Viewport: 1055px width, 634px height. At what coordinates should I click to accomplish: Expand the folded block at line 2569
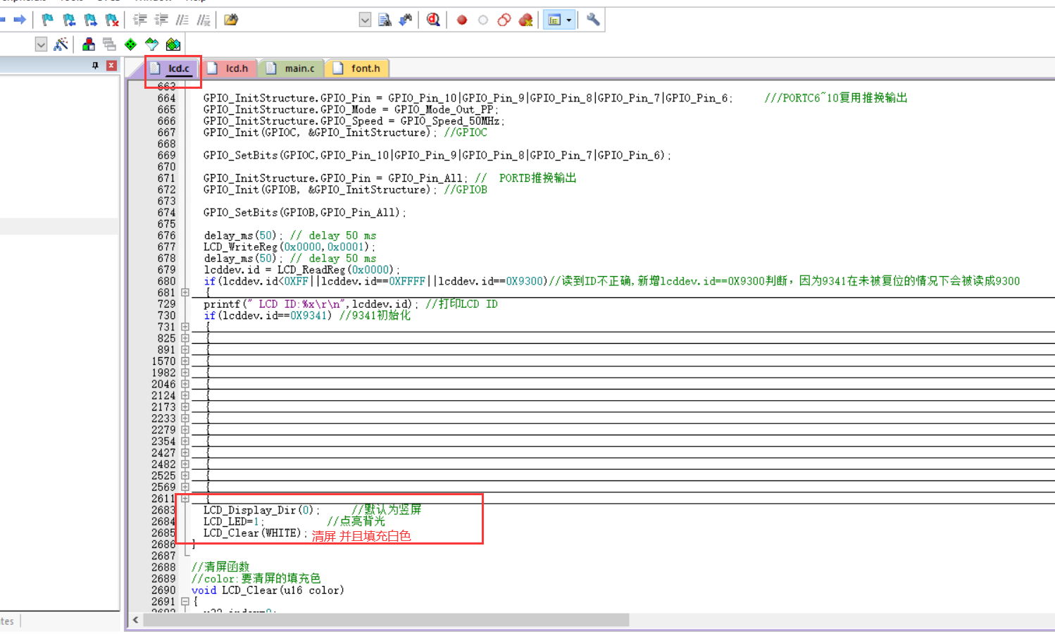pyautogui.click(x=185, y=487)
